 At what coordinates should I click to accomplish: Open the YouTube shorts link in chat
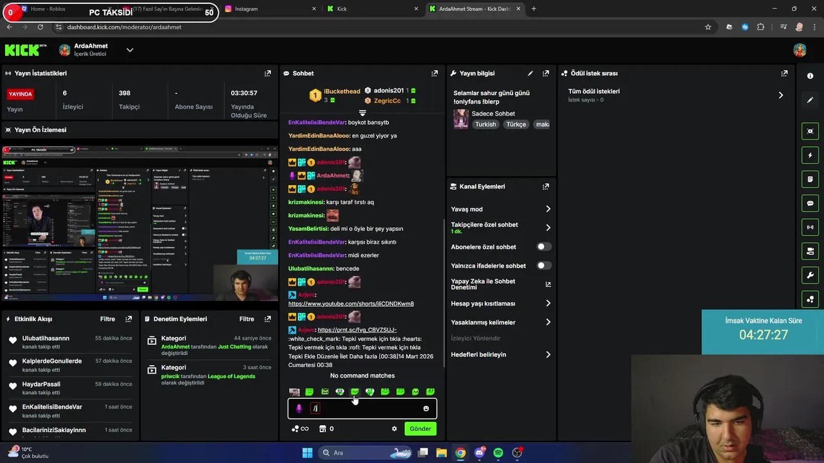click(351, 304)
